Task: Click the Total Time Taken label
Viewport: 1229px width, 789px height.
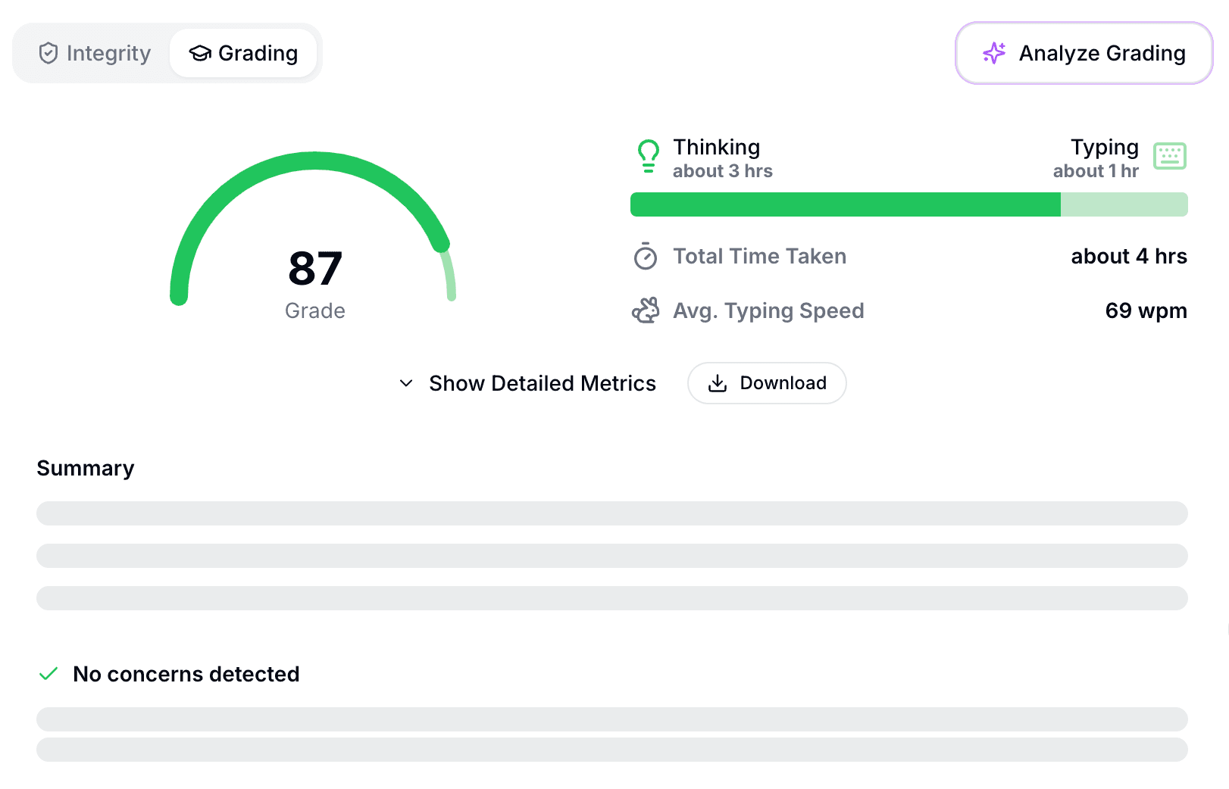Action: [x=760, y=256]
